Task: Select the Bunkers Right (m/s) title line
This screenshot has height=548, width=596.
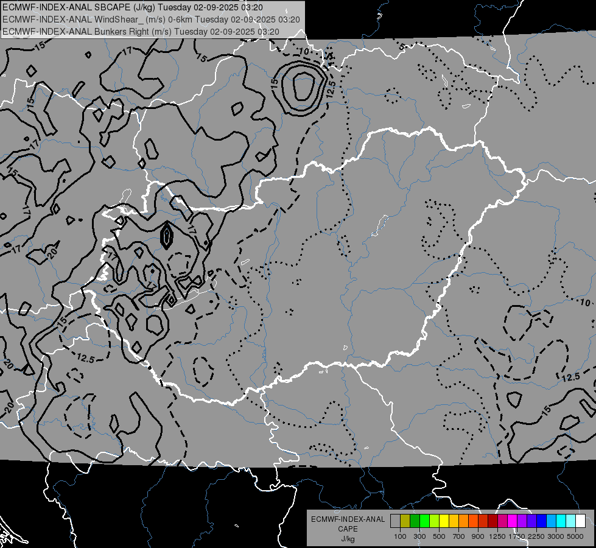Action: [x=141, y=32]
